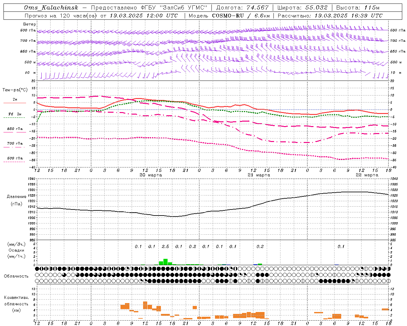This screenshot has width=407, height=326.
Task: Click the 500 гПа temperature legend entry
Action: pyautogui.click(x=15, y=158)
